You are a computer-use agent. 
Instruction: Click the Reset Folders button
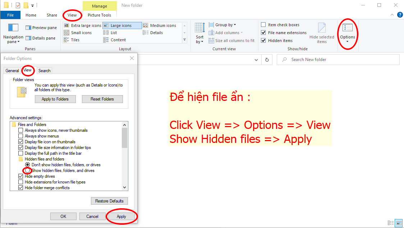(x=102, y=99)
